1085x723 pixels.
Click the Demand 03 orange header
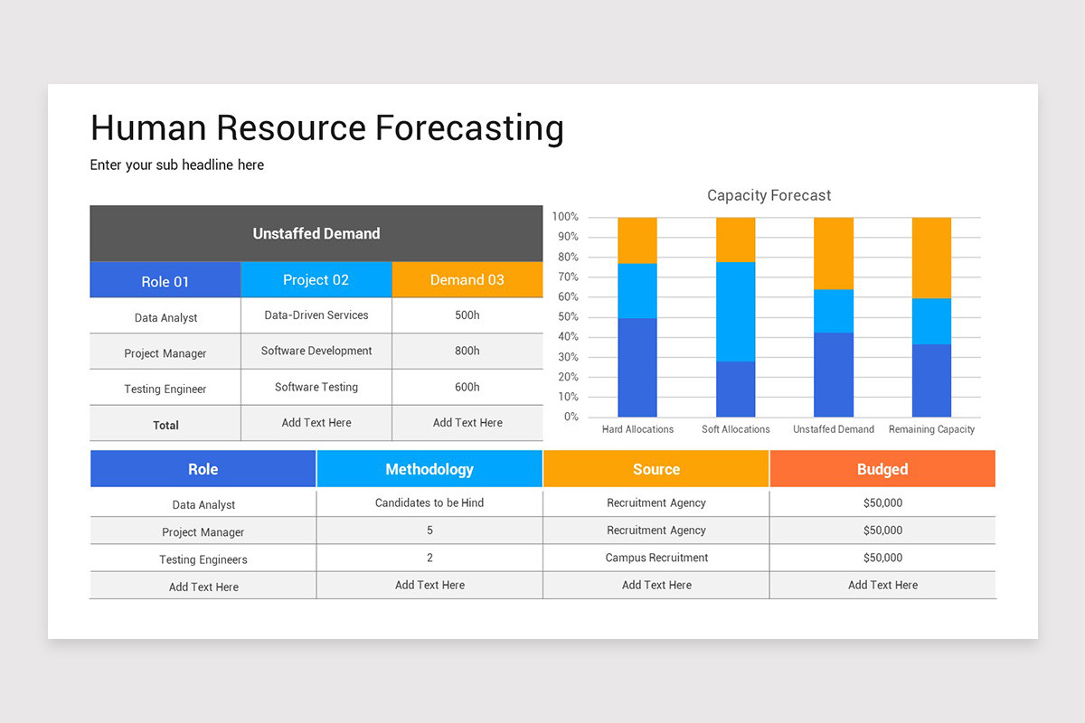tap(467, 280)
